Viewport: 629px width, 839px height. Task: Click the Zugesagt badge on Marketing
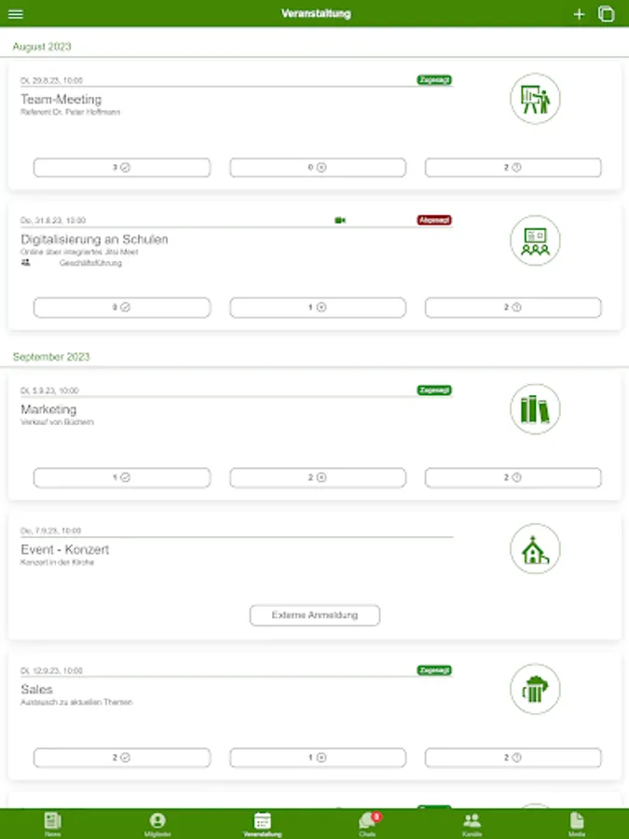(434, 391)
